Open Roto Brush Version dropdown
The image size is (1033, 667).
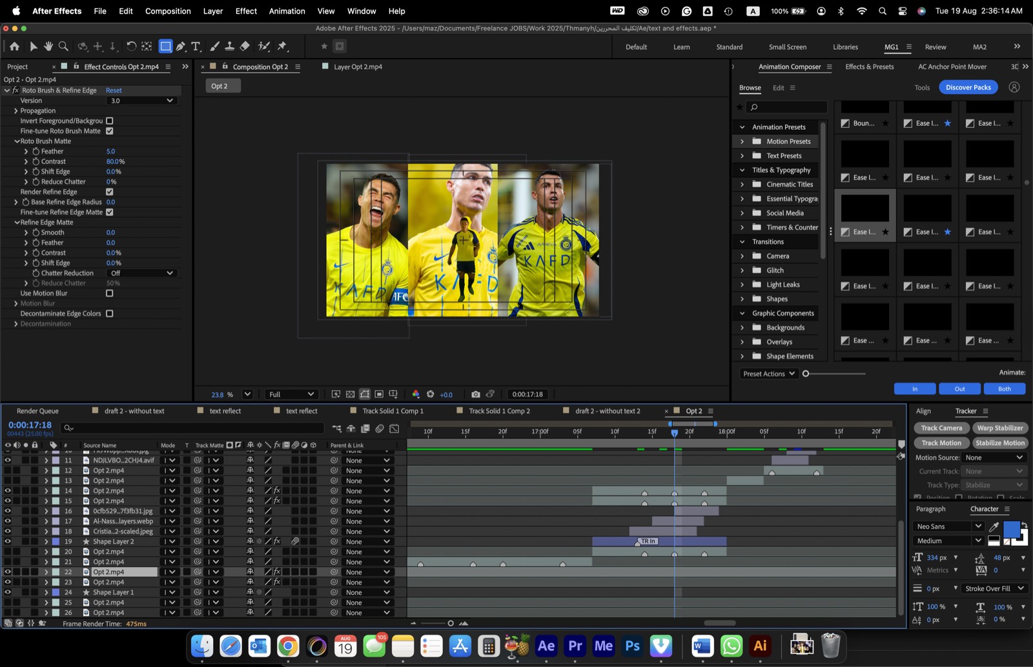point(141,101)
